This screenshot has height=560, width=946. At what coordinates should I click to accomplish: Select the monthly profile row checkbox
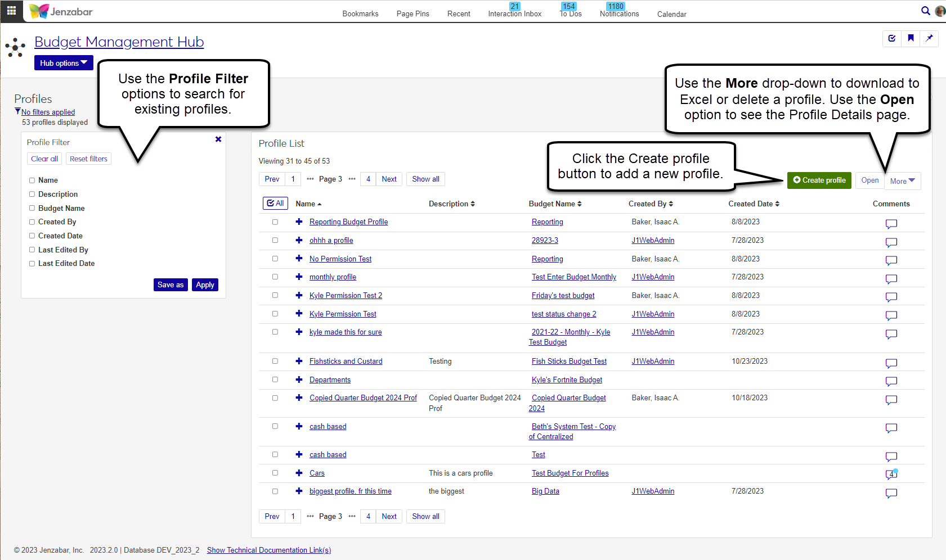tap(275, 277)
